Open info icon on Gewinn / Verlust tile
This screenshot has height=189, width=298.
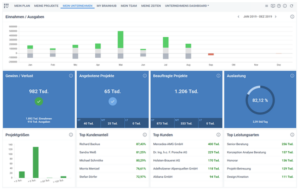pos(71,76)
